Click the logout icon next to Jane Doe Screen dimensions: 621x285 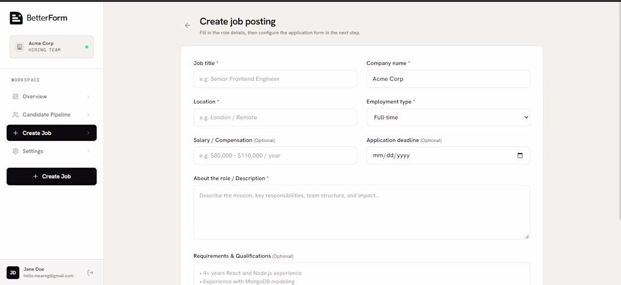[90, 273]
